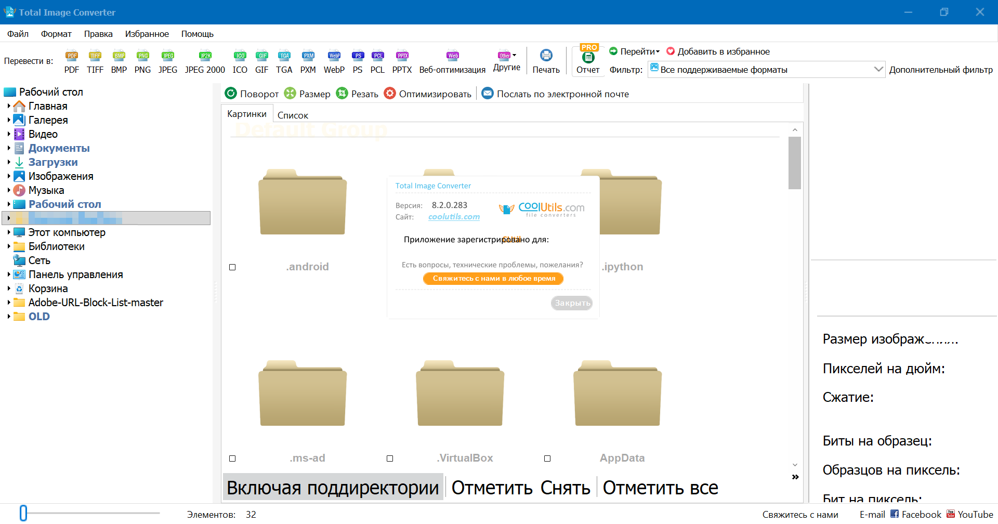Viewport: 998px width, 524px height.
Task: Click the .ms-ad folder thumbnail
Action: [x=303, y=395]
